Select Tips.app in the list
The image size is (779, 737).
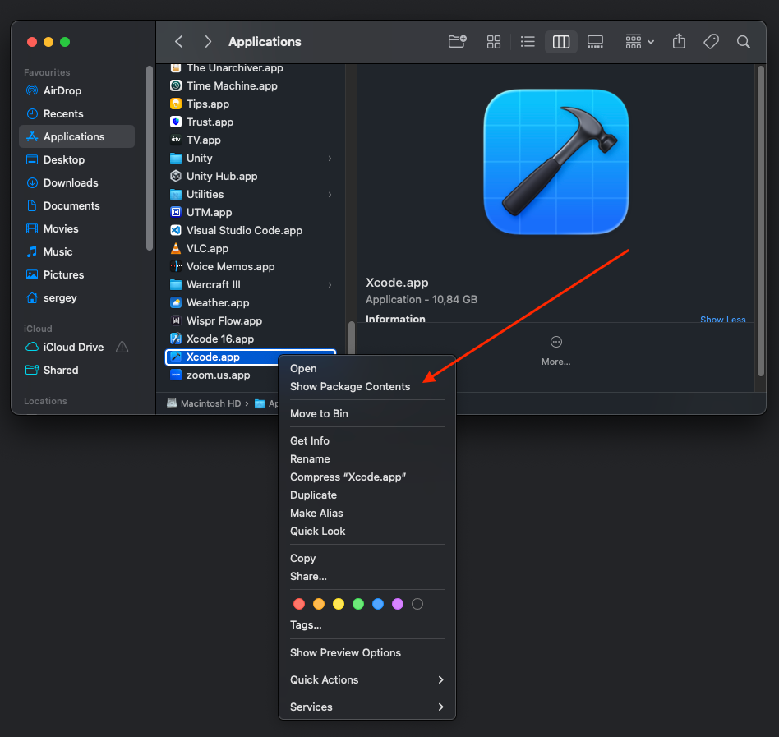click(251, 104)
